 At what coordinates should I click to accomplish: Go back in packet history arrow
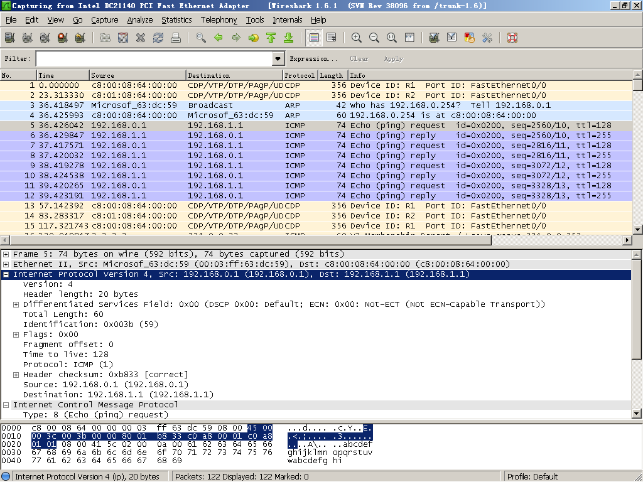(x=219, y=38)
